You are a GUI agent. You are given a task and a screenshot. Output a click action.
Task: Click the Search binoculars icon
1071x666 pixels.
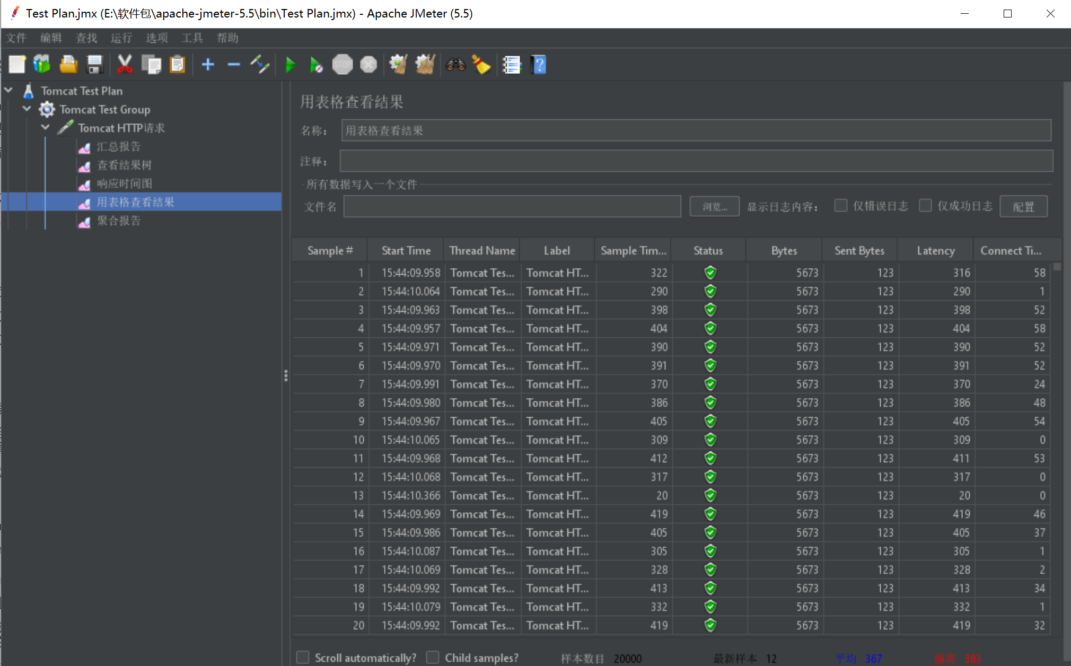tap(455, 65)
